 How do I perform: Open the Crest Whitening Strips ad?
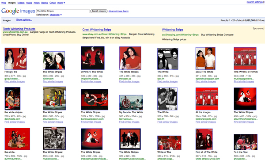[x=97, y=30]
